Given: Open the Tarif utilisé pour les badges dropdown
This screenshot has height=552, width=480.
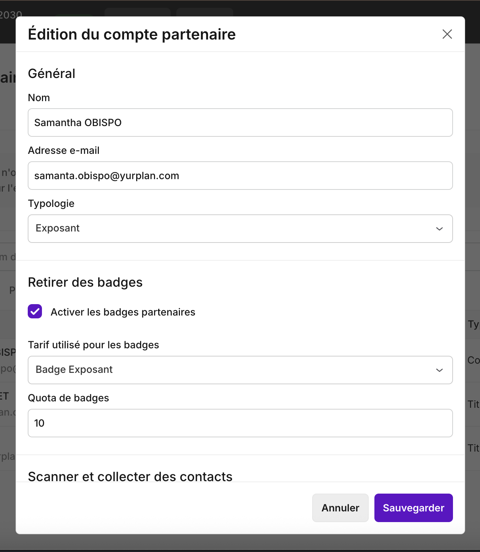Looking at the screenshot, I should pyautogui.click(x=235, y=370).
